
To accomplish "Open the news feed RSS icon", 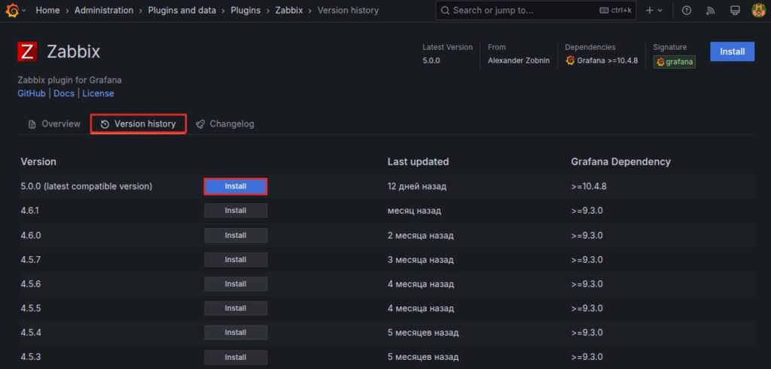I will (710, 11).
